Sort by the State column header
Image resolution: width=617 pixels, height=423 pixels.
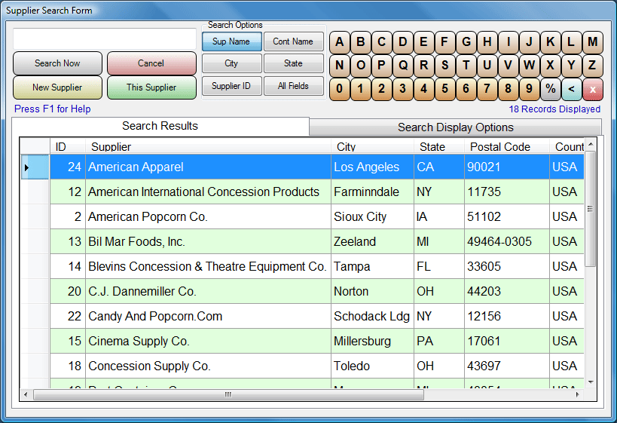pyautogui.click(x=439, y=146)
